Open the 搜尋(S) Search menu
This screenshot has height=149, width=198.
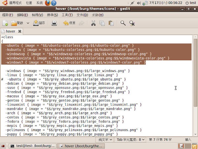(52, 15)
